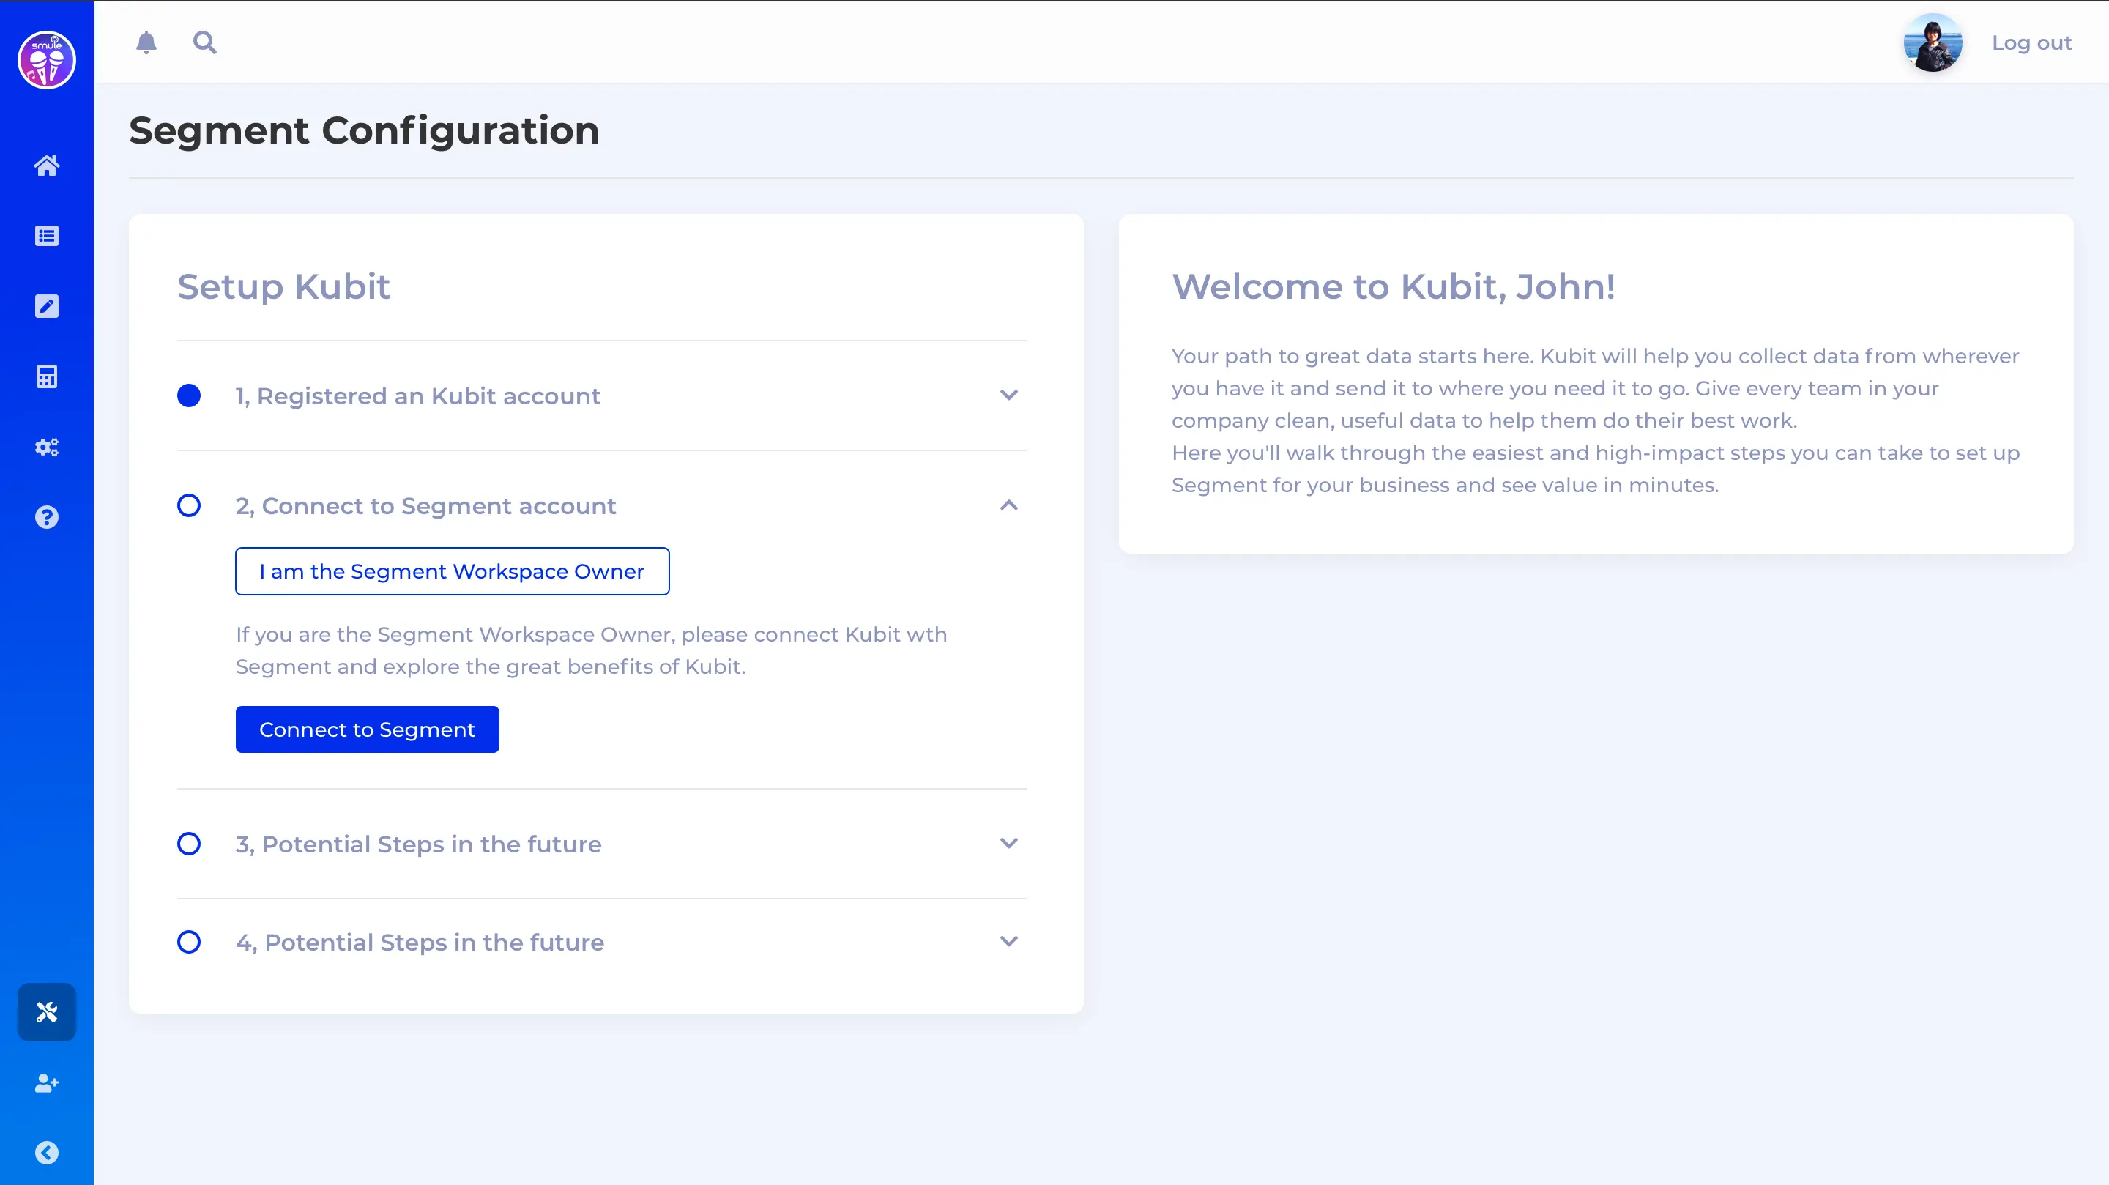Click the 'Welcome to Kubit, John!' heading
Image resolution: width=2109 pixels, height=1185 pixels.
[x=1393, y=286]
